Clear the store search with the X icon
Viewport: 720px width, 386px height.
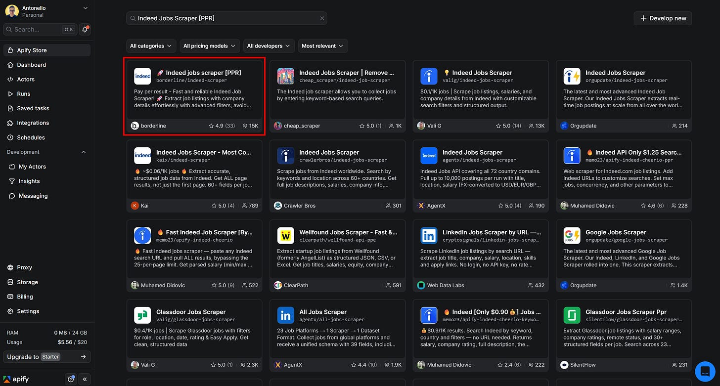click(322, 18)
